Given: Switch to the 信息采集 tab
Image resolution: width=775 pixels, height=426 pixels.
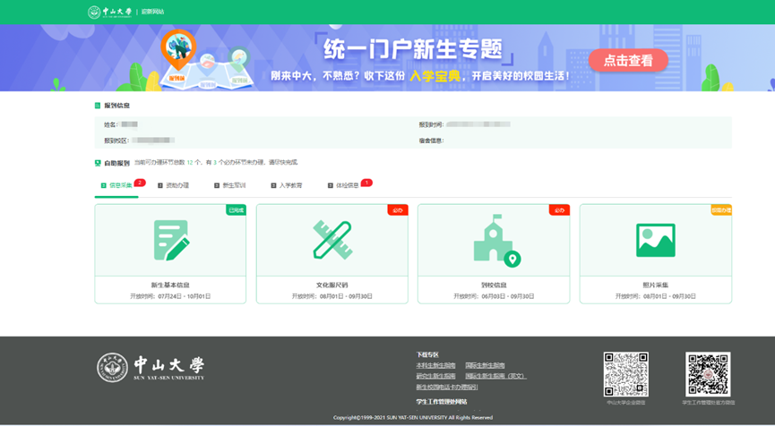Looking at the screenshot, I should 116,185.
